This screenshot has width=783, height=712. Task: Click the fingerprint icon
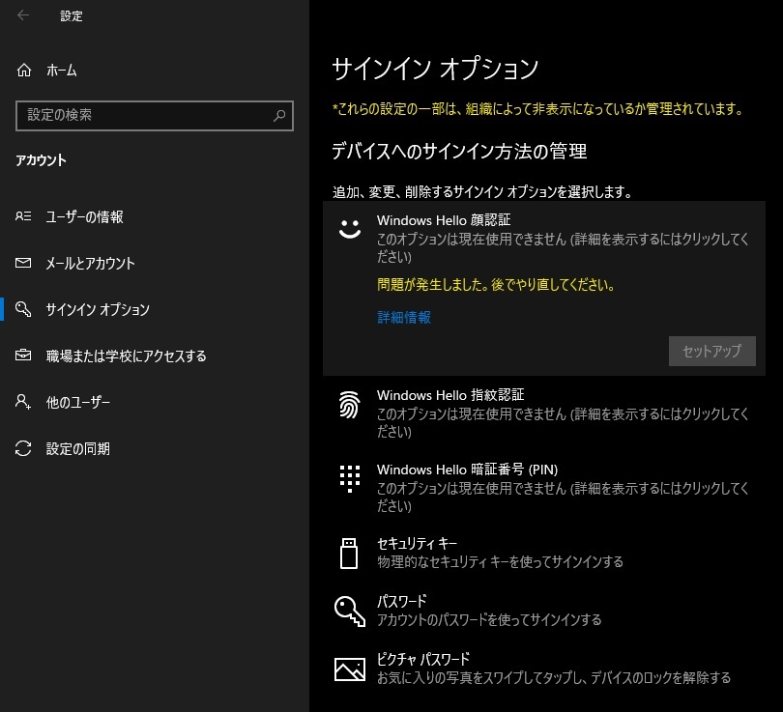tap(350, 404)
